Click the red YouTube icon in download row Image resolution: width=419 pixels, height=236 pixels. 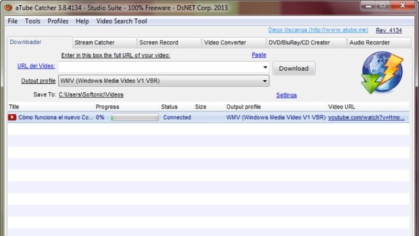12,117
